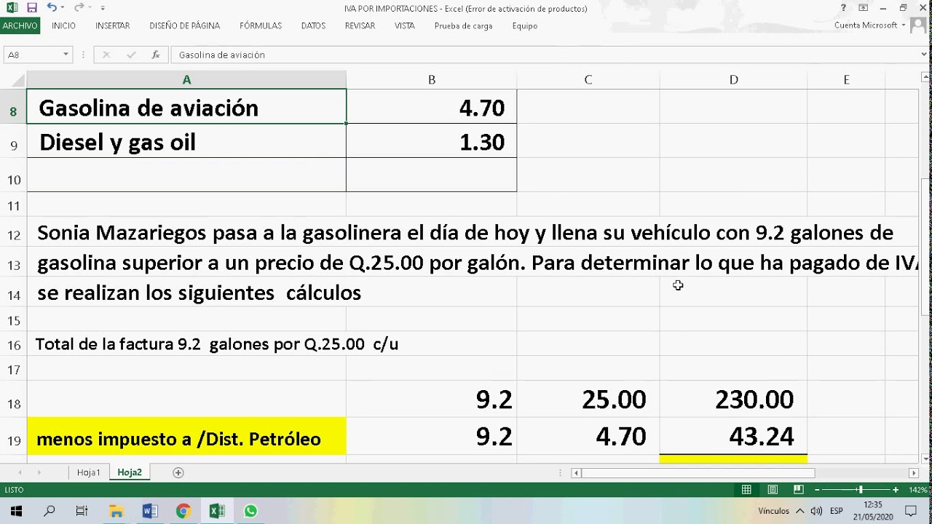Image resolution: width=932 pixels, height=524 pixels.
Task: Open the Customize Quick Access Toolbar dropdown
Action: (103, 8)
